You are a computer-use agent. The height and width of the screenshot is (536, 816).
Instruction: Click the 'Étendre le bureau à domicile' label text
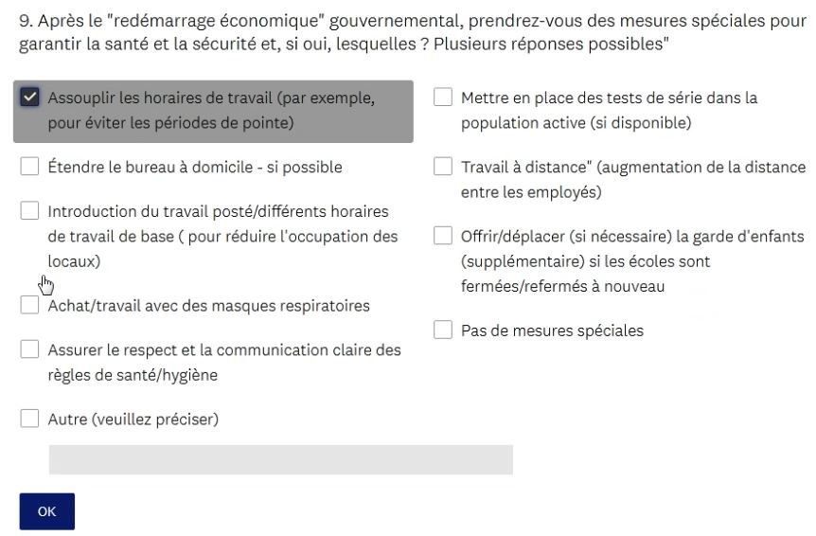coord(195,168)
